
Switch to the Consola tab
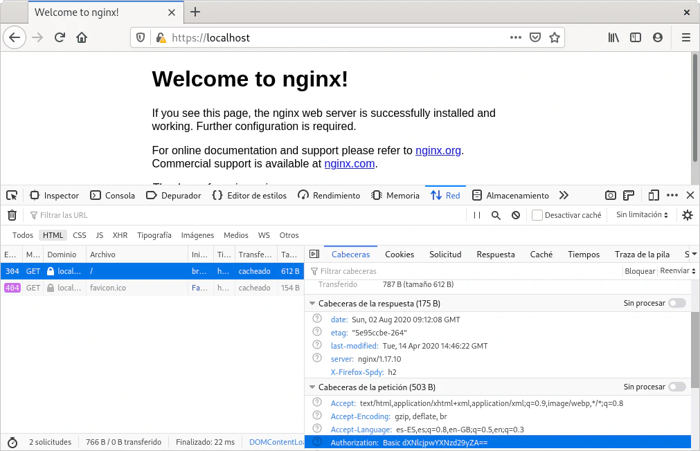point(113,196)
